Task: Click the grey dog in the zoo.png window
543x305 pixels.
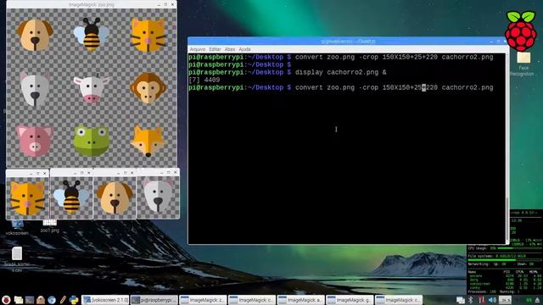Action: (35, 89)
